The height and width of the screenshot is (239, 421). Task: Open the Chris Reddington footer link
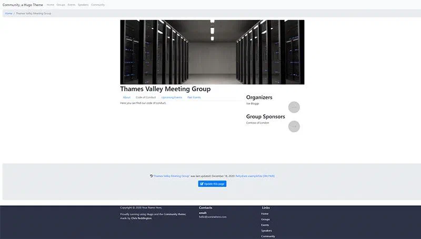click(x=141, y=218)
